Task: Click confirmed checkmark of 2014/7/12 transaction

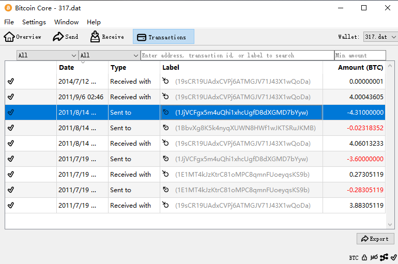Action: click(11, 82)
